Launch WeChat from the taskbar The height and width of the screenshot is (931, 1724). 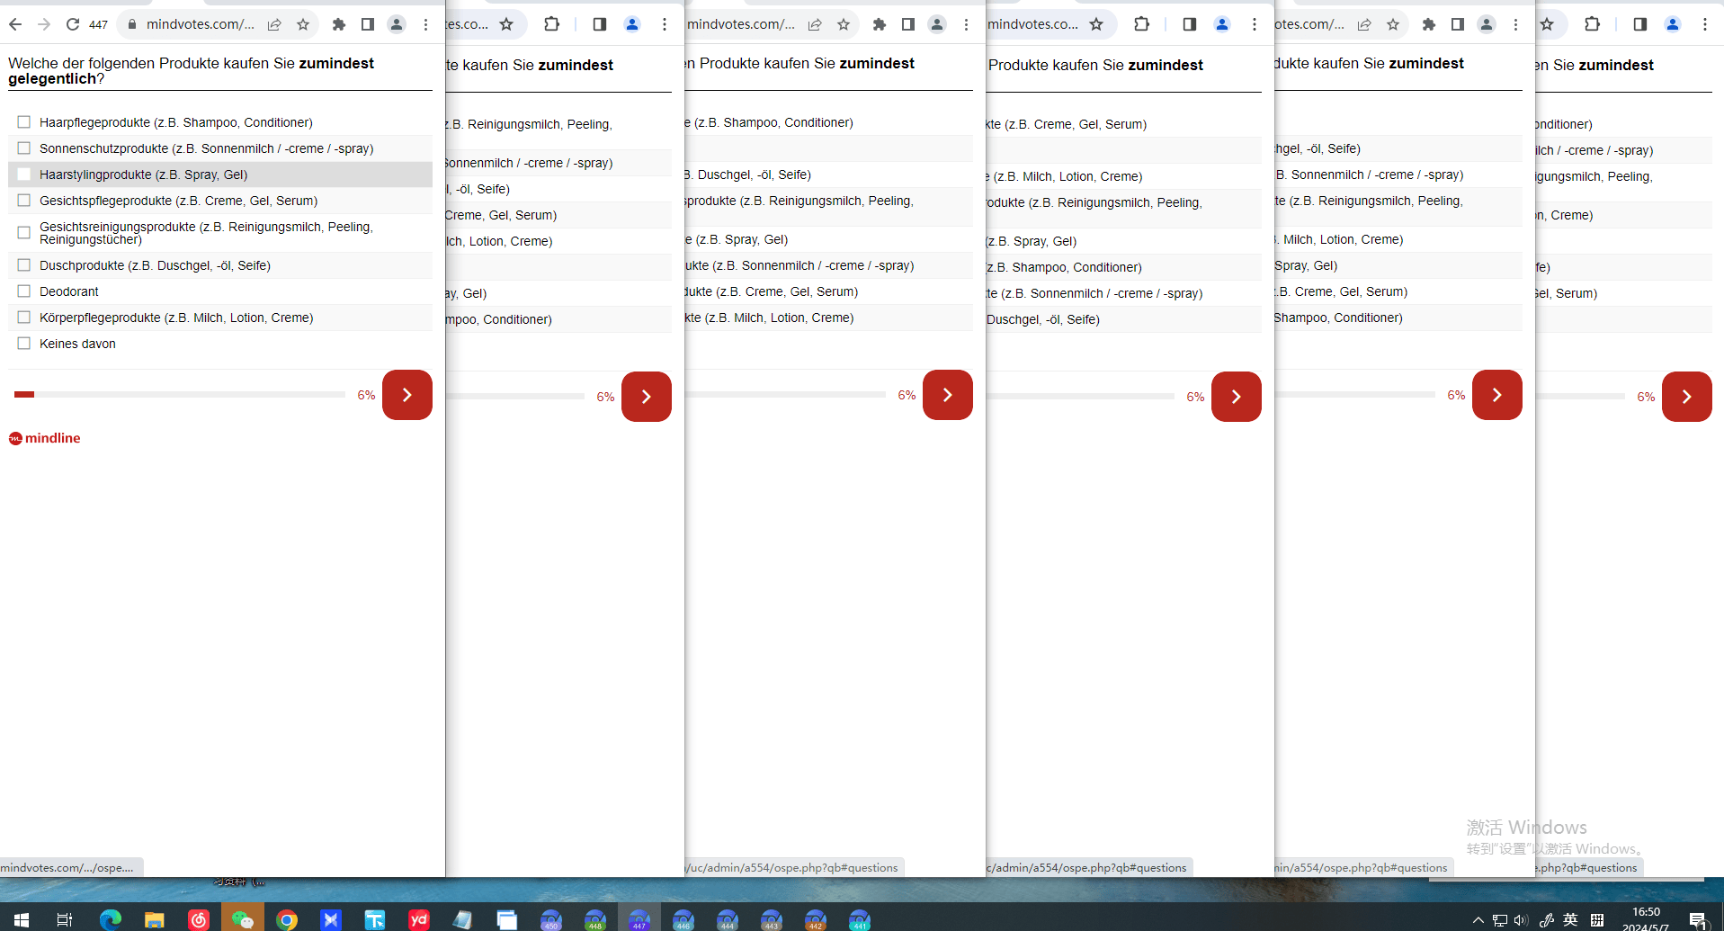coord(243,919)
